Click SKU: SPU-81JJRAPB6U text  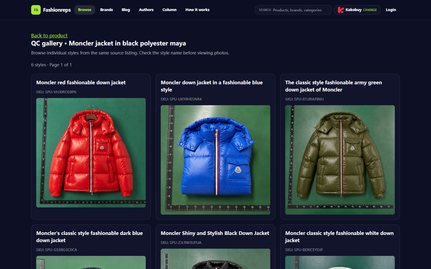point(304,99)
